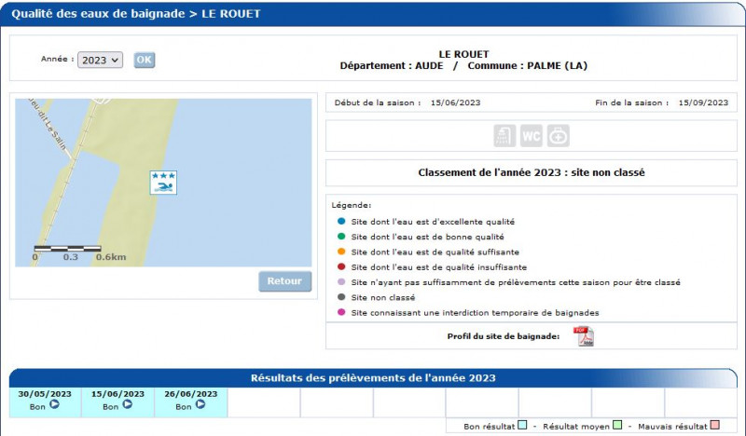Open the Année 2023 dropdown
746x436 pixels.
100,60
